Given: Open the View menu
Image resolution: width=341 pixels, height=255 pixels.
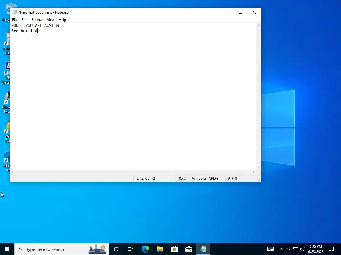Looking at the screenshot, I should coord(51,20).
